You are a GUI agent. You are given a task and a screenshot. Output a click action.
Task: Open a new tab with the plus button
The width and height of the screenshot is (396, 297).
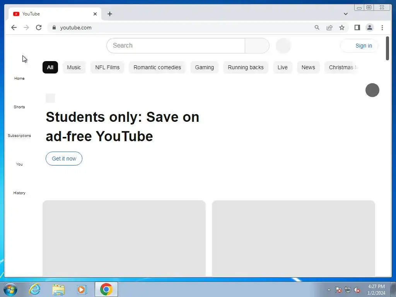(109, 14)
